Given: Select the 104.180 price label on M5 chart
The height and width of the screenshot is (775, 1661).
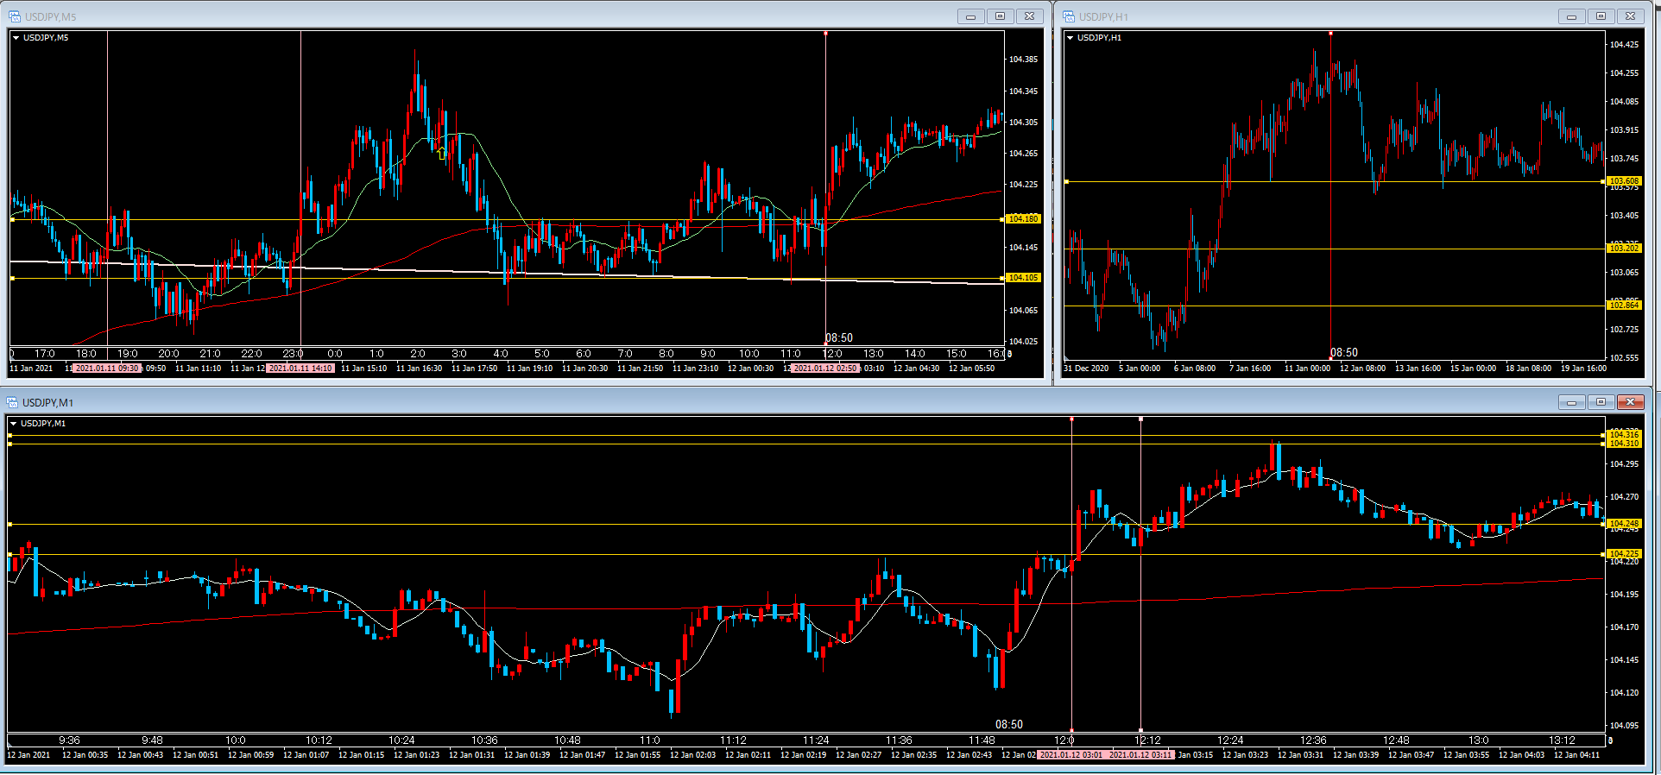Looking at the screenshot, I should coord(1023,219).
